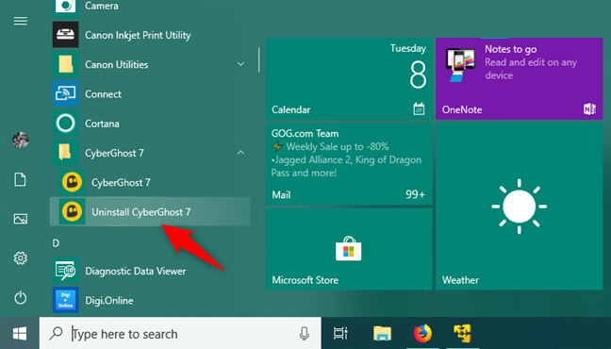The height and width of the screenshot is (349, 611).
Task: Click the Canon Utilities folder icon
Action: point(65,64)
